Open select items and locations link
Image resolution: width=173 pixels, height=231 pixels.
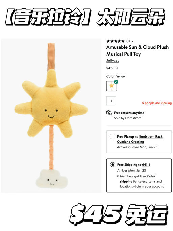[141, 184]
